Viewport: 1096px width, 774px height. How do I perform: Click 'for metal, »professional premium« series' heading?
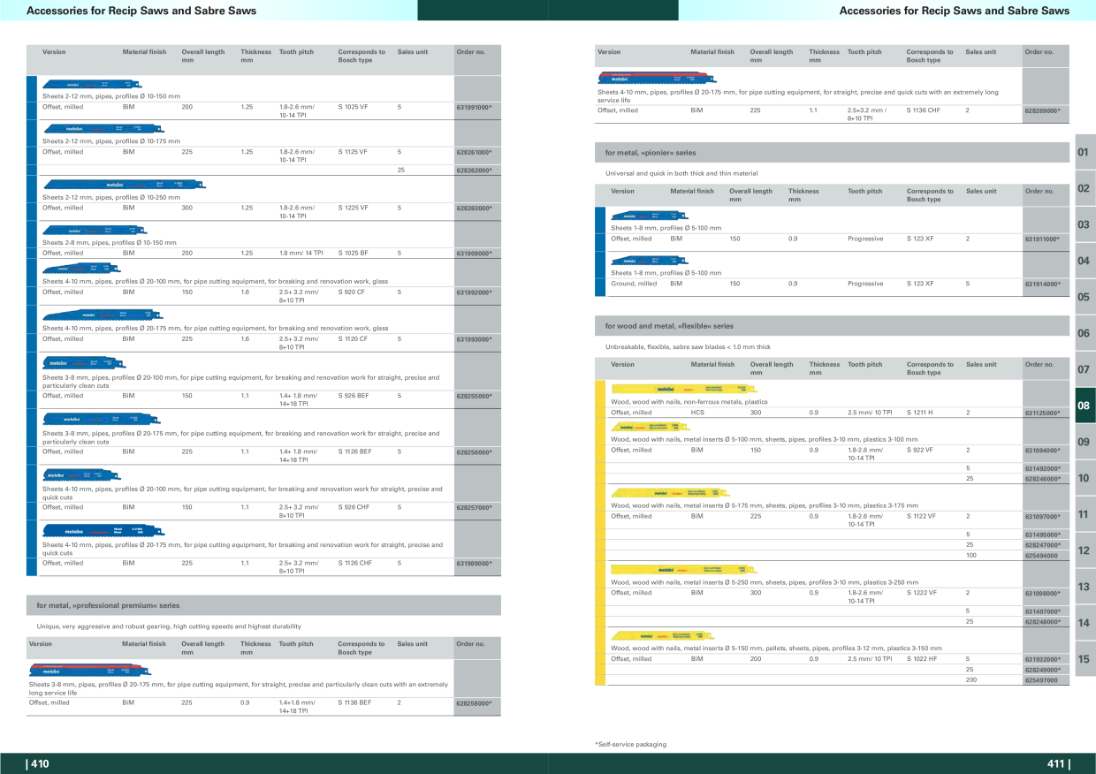108,606
